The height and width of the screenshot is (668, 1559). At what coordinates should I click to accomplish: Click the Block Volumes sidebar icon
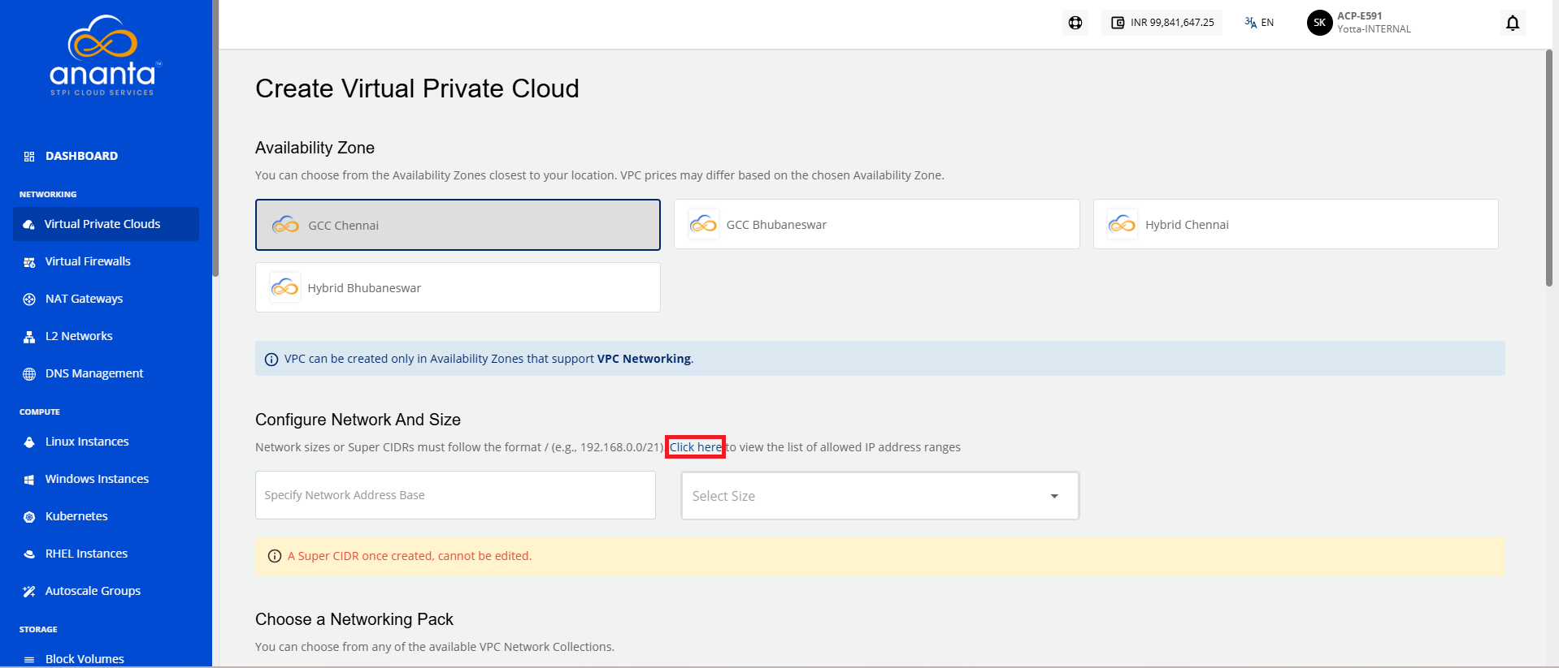click(x=29, y=660)
